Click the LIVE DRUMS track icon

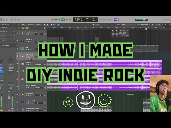click(x=23, y=56)
